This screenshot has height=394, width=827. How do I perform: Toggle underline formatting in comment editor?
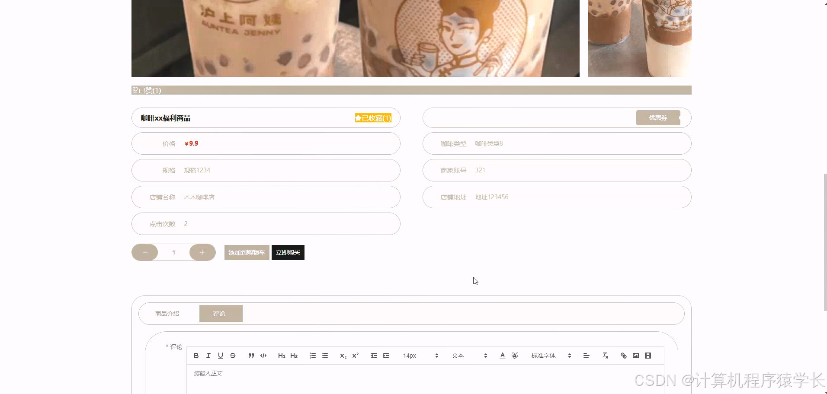(x=221, y=356)
